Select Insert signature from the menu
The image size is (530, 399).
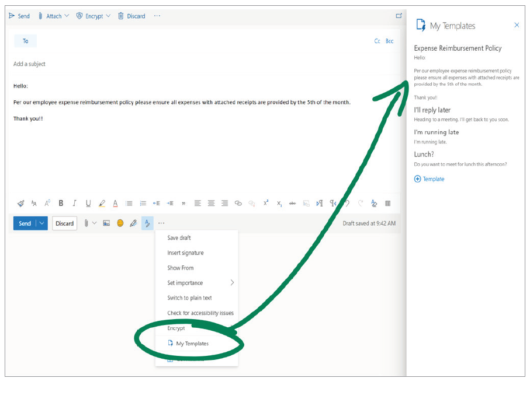185,253
